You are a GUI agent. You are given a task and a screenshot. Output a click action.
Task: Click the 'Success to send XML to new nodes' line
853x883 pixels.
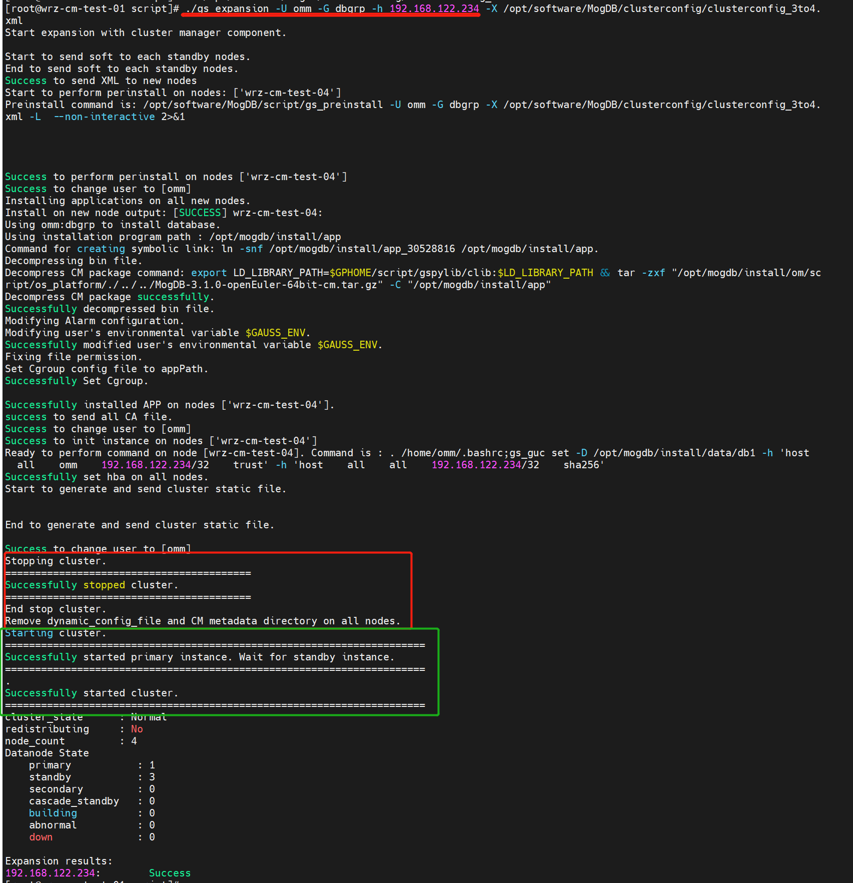tap(100, 81)
